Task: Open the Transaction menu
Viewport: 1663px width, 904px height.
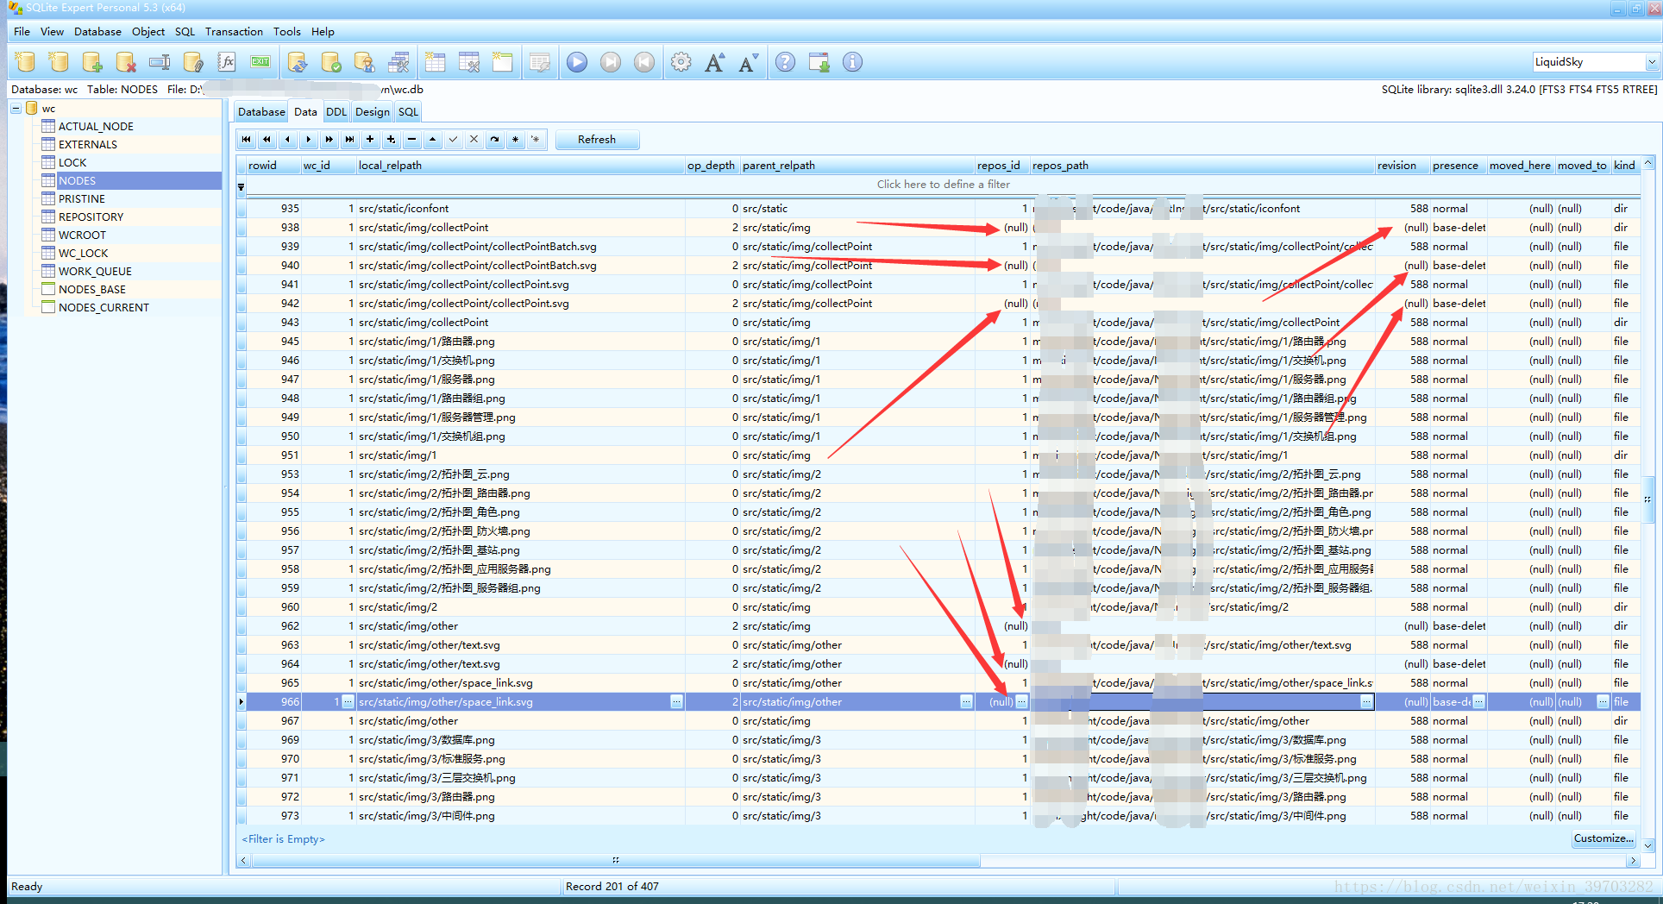Action: pos(234,32)
